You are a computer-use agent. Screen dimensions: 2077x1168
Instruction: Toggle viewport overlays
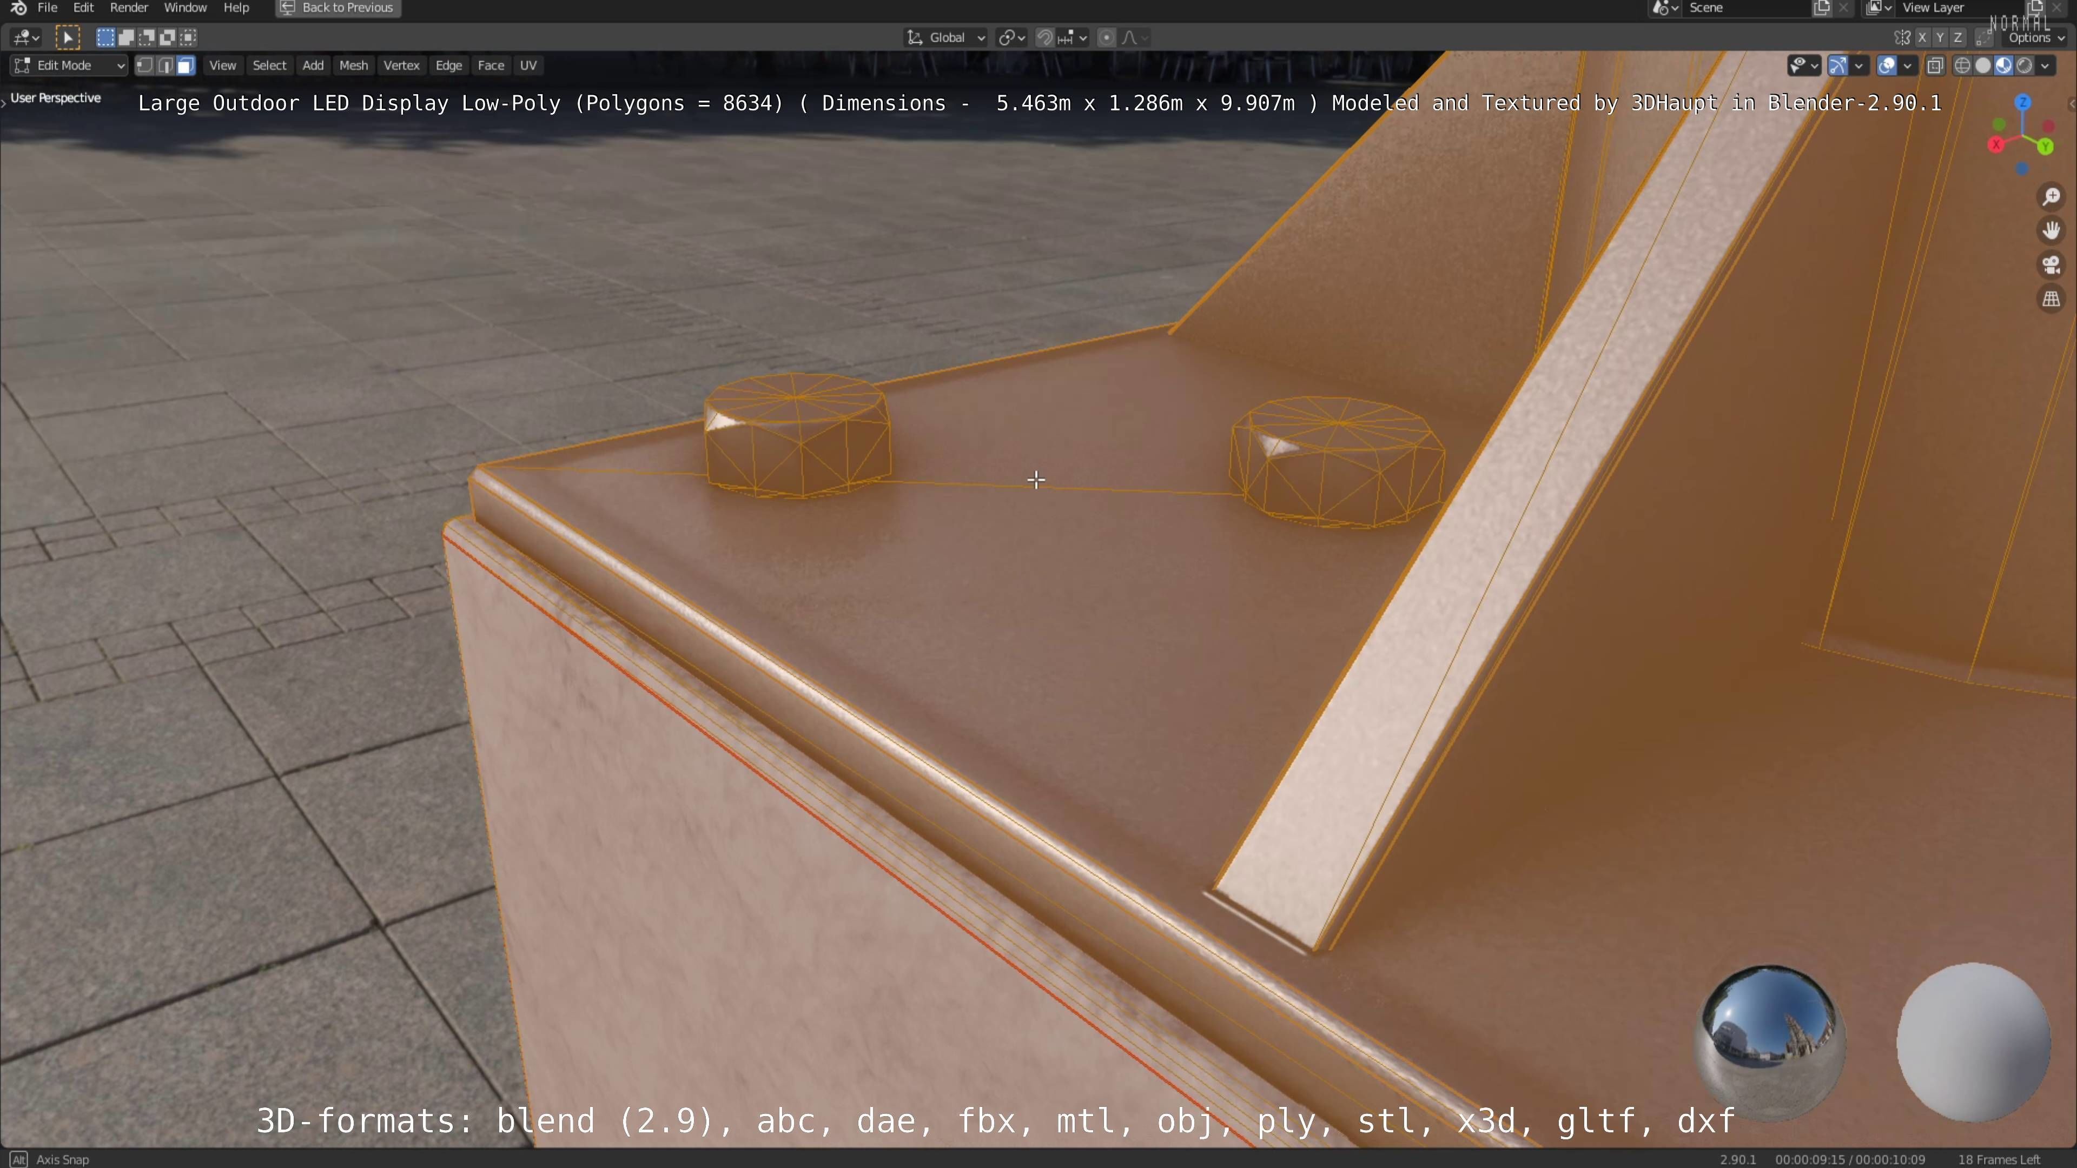coord(1887,66)
